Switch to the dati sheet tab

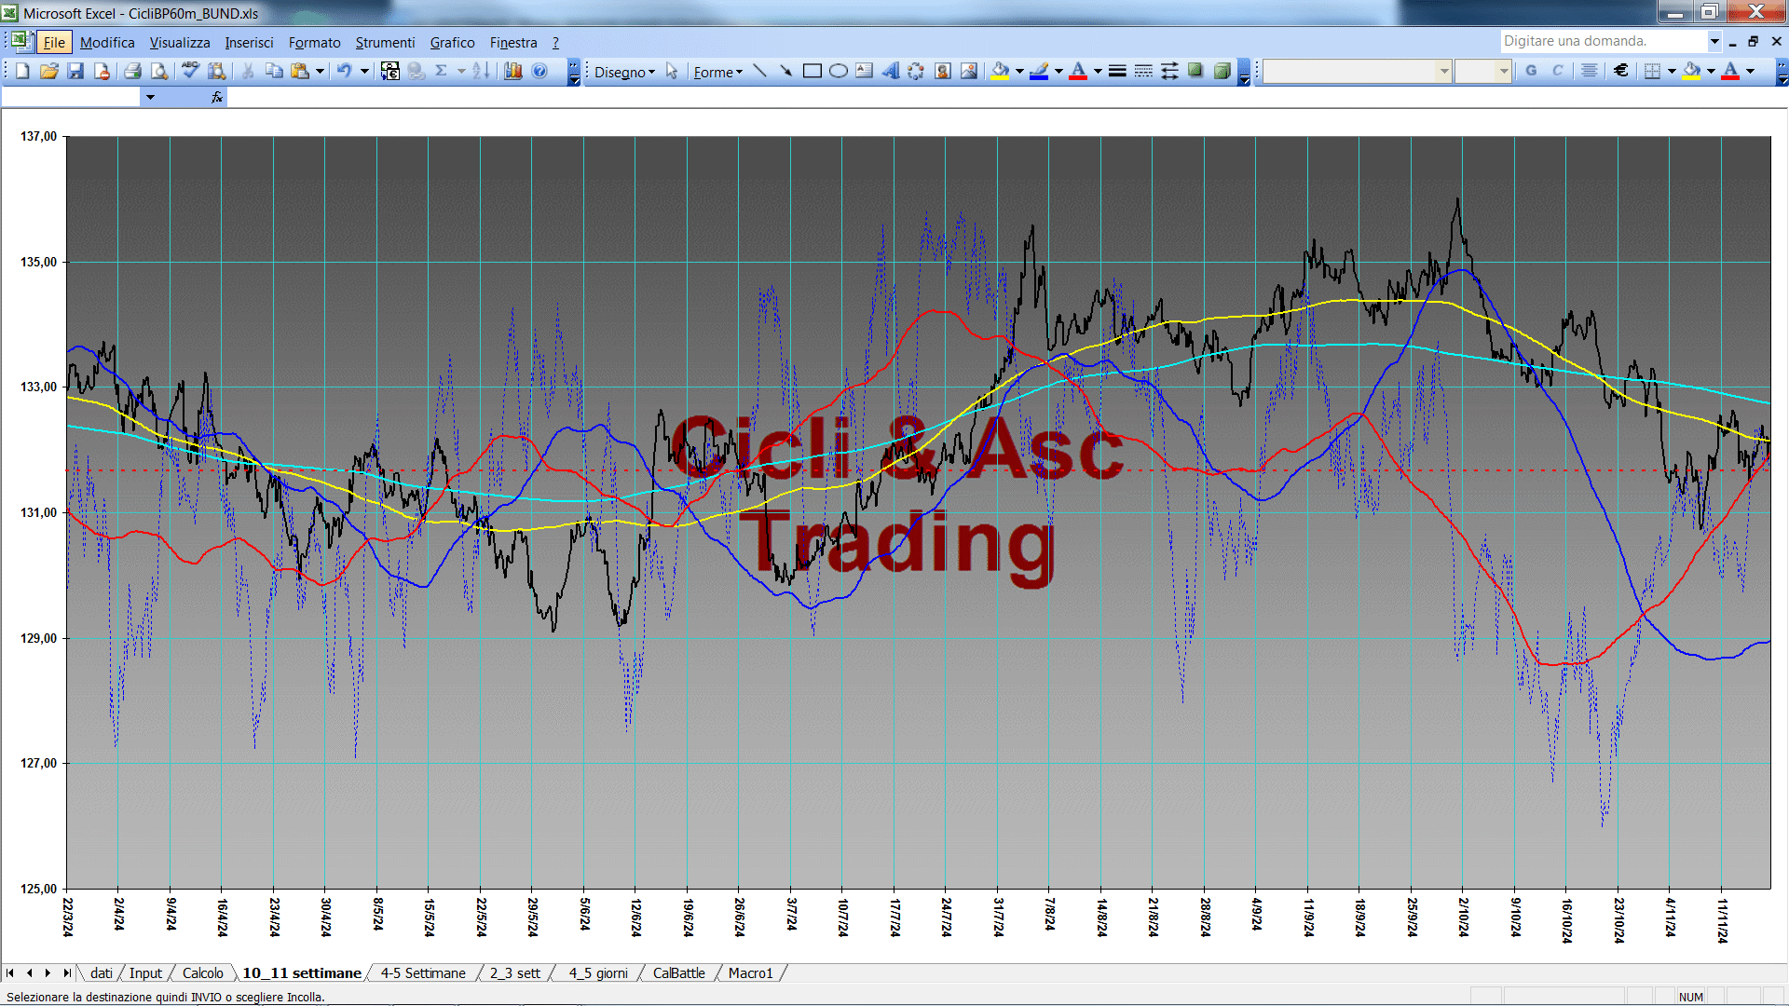coord(102,972)
